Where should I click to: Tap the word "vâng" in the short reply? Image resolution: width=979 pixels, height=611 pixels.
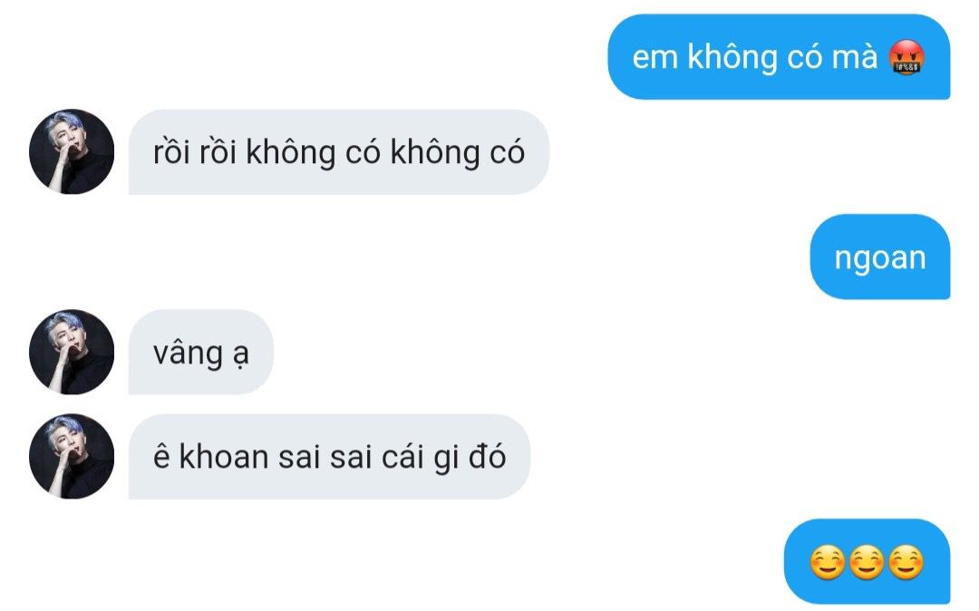point(188,354)
